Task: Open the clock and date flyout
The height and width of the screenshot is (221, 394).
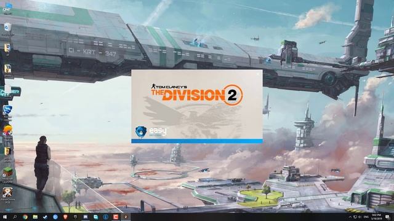Action: 376,217
